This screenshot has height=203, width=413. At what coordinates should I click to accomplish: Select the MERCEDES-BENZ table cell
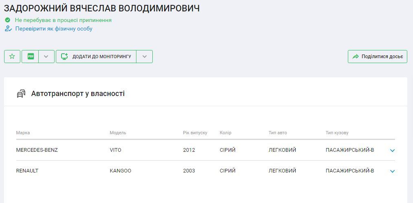point(37,150)
